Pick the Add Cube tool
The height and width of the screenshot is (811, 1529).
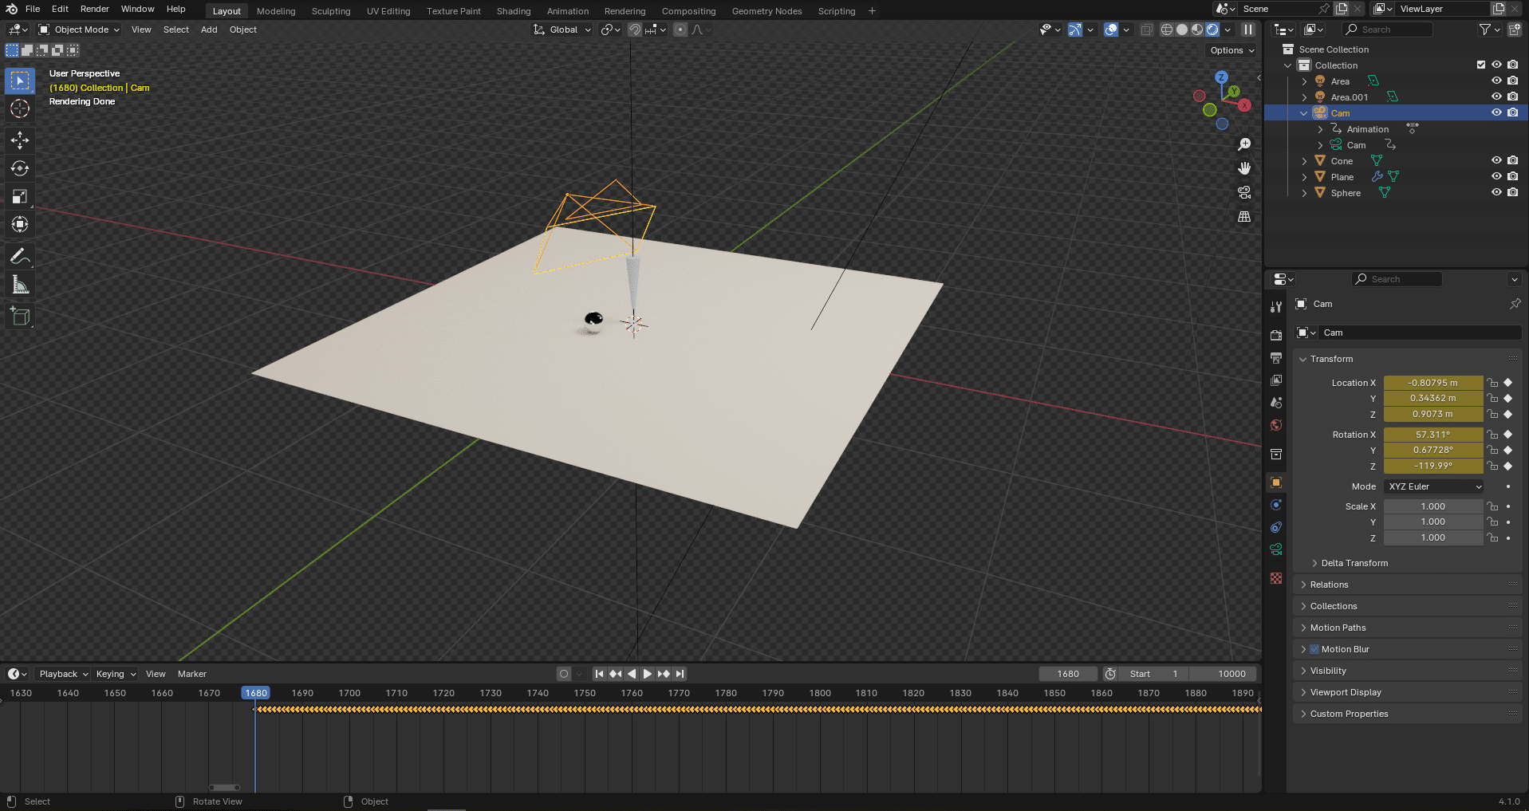pyautogui.click(x=20, y=317)
